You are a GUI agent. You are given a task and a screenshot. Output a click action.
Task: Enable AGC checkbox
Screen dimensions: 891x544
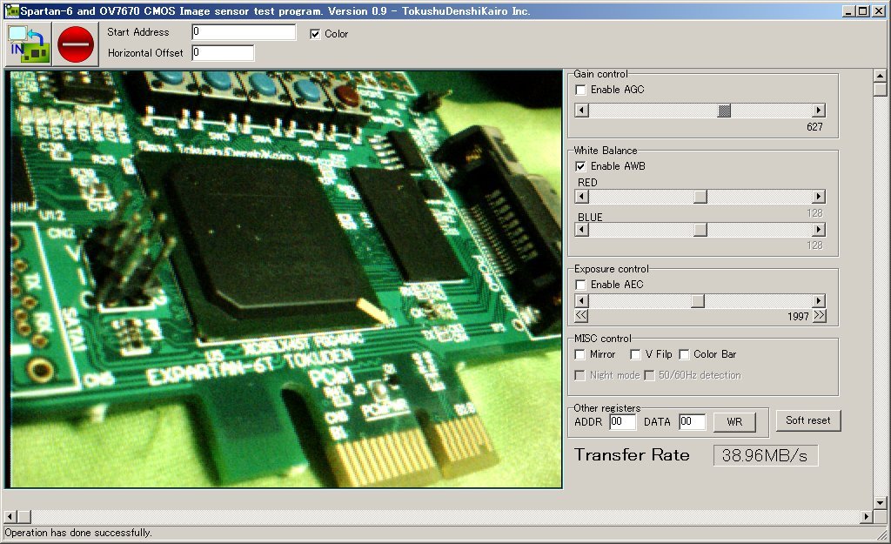pyautogui.click(x=580, y=90)
